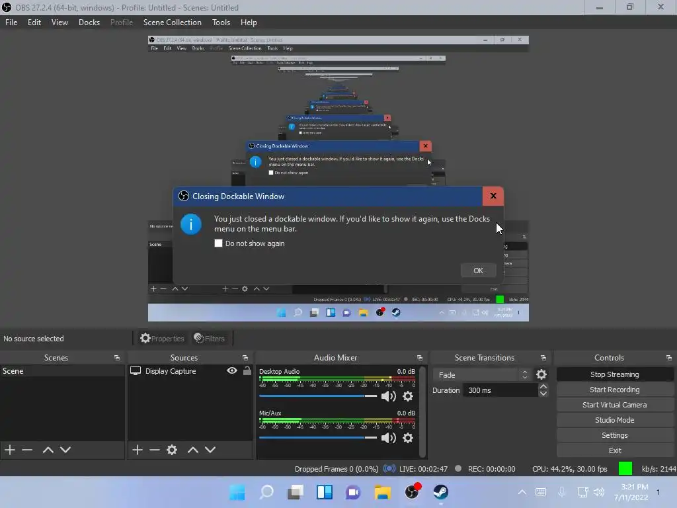Click Start Recording
Image resolution: width=677 pixels, height=508 pixels.
click(615, 390)
